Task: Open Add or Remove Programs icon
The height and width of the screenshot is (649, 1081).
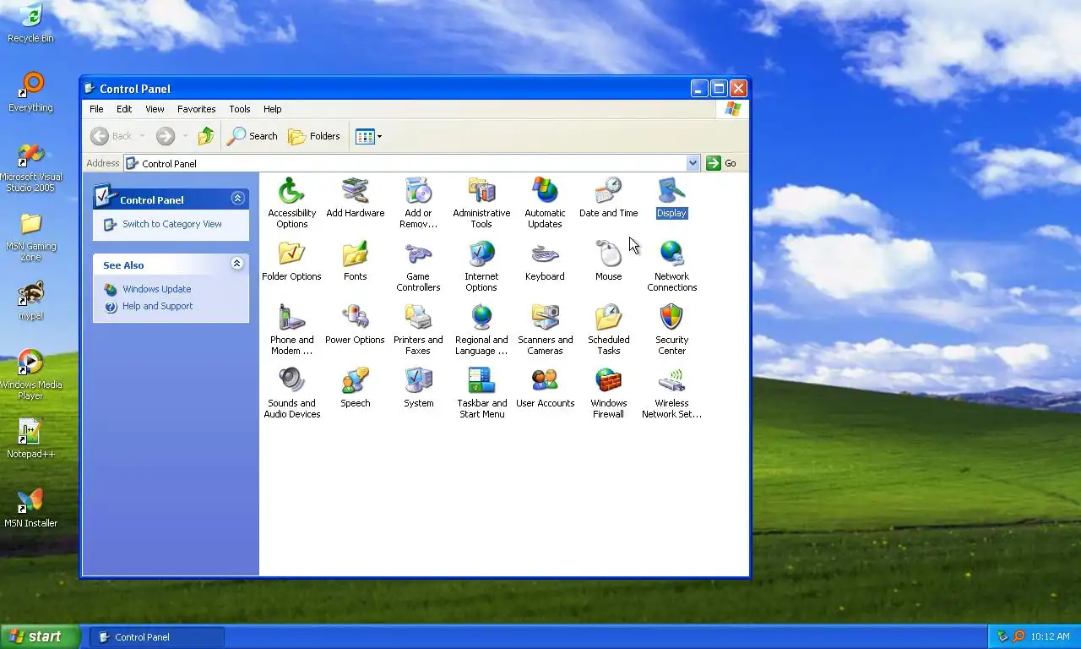Action: pos(418,202)
